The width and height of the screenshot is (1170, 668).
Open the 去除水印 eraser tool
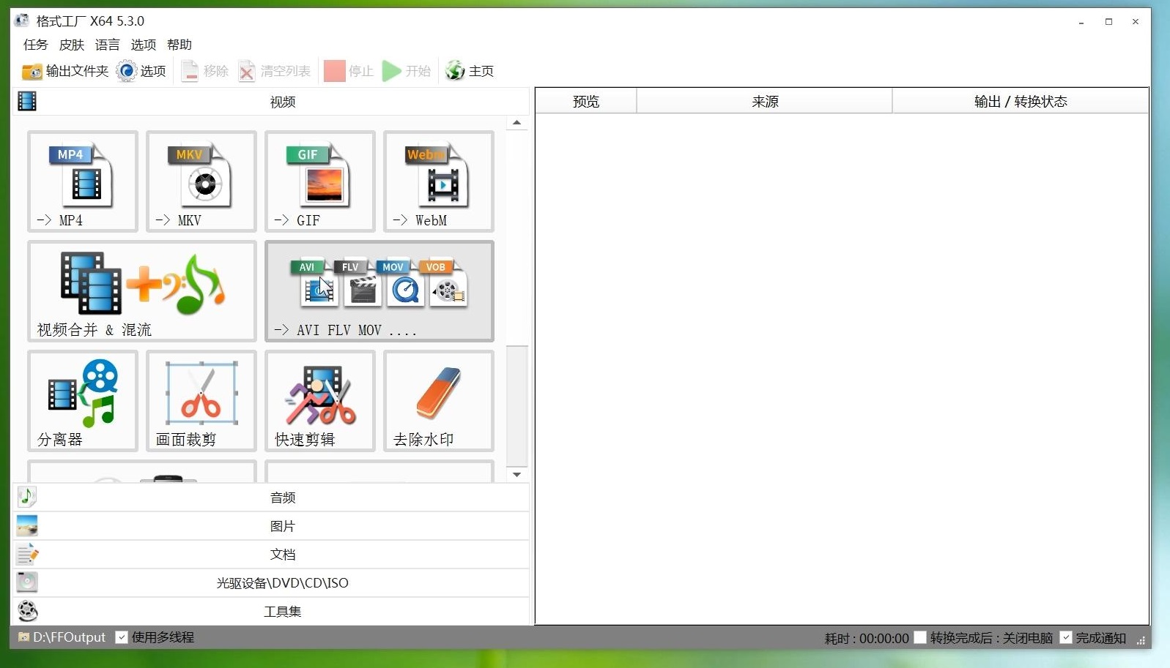pyautogui.click(x=439, y=401)
